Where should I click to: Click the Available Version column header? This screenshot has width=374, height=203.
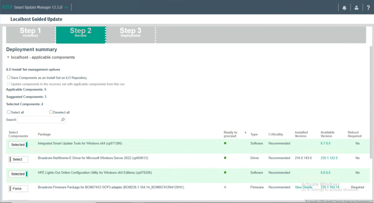point(327,134)
